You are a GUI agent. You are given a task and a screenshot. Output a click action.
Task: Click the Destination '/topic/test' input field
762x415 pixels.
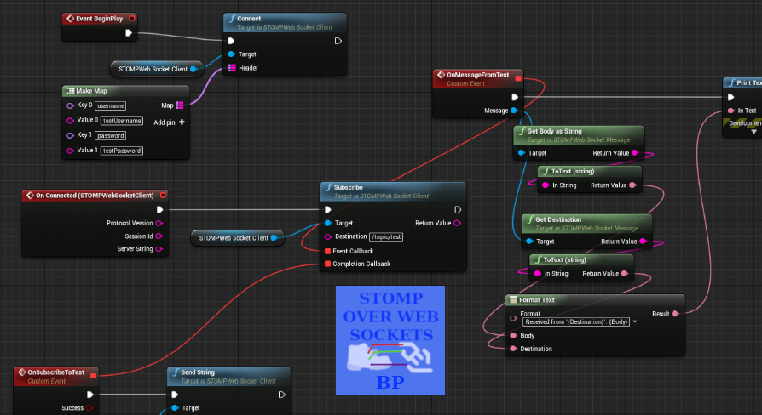386,236
